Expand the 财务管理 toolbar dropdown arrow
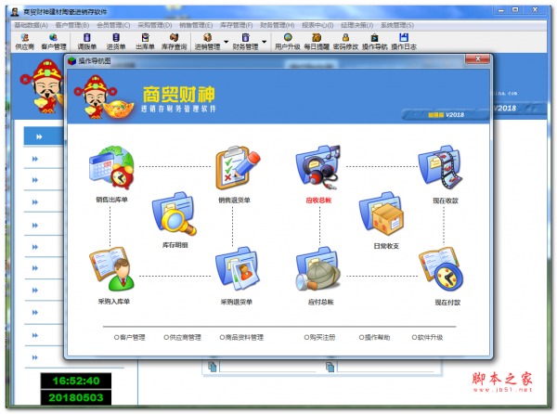Viewport: 557px width, 414px height. [x=265, y=42]
